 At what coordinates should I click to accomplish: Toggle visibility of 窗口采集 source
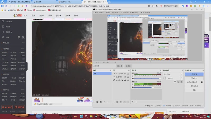tap(125, 77)
